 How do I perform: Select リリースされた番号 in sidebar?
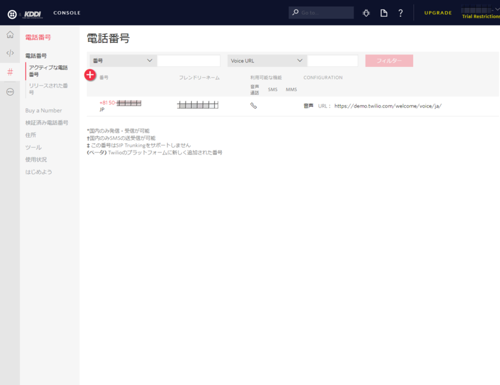point(48,89)
